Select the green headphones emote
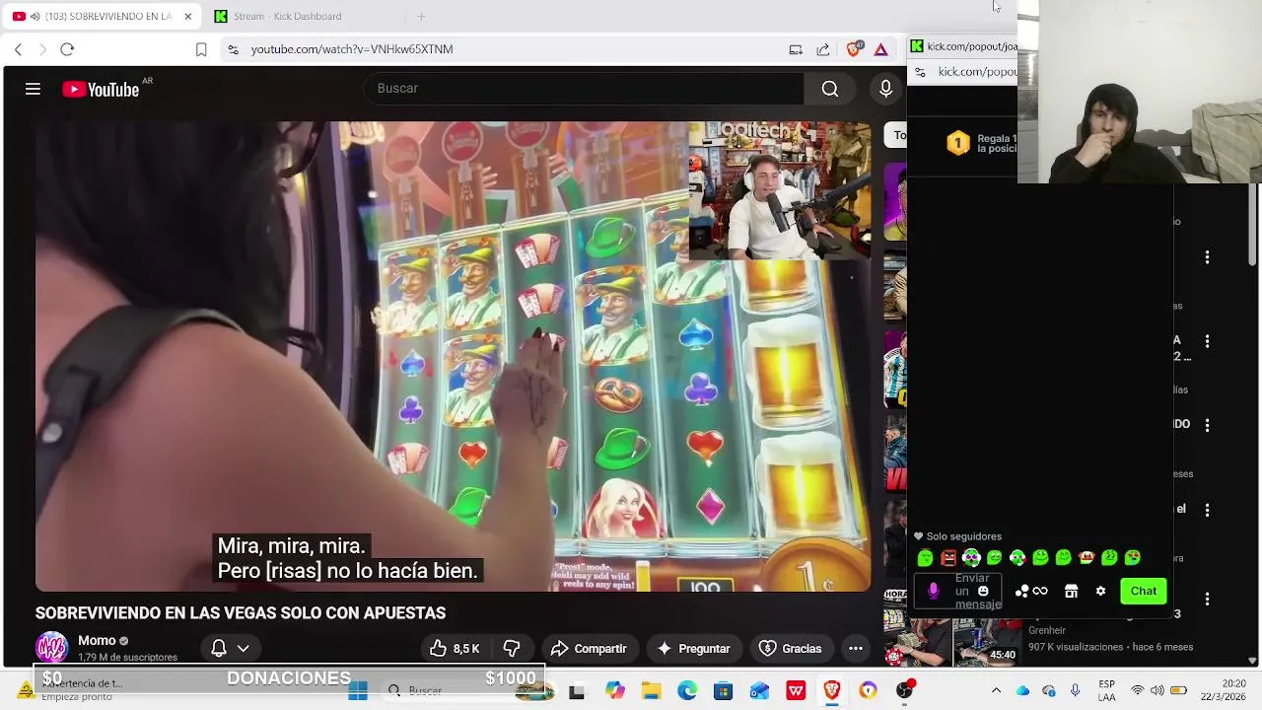The width and height of the screenshot is (1262, 710). (971, 558)
